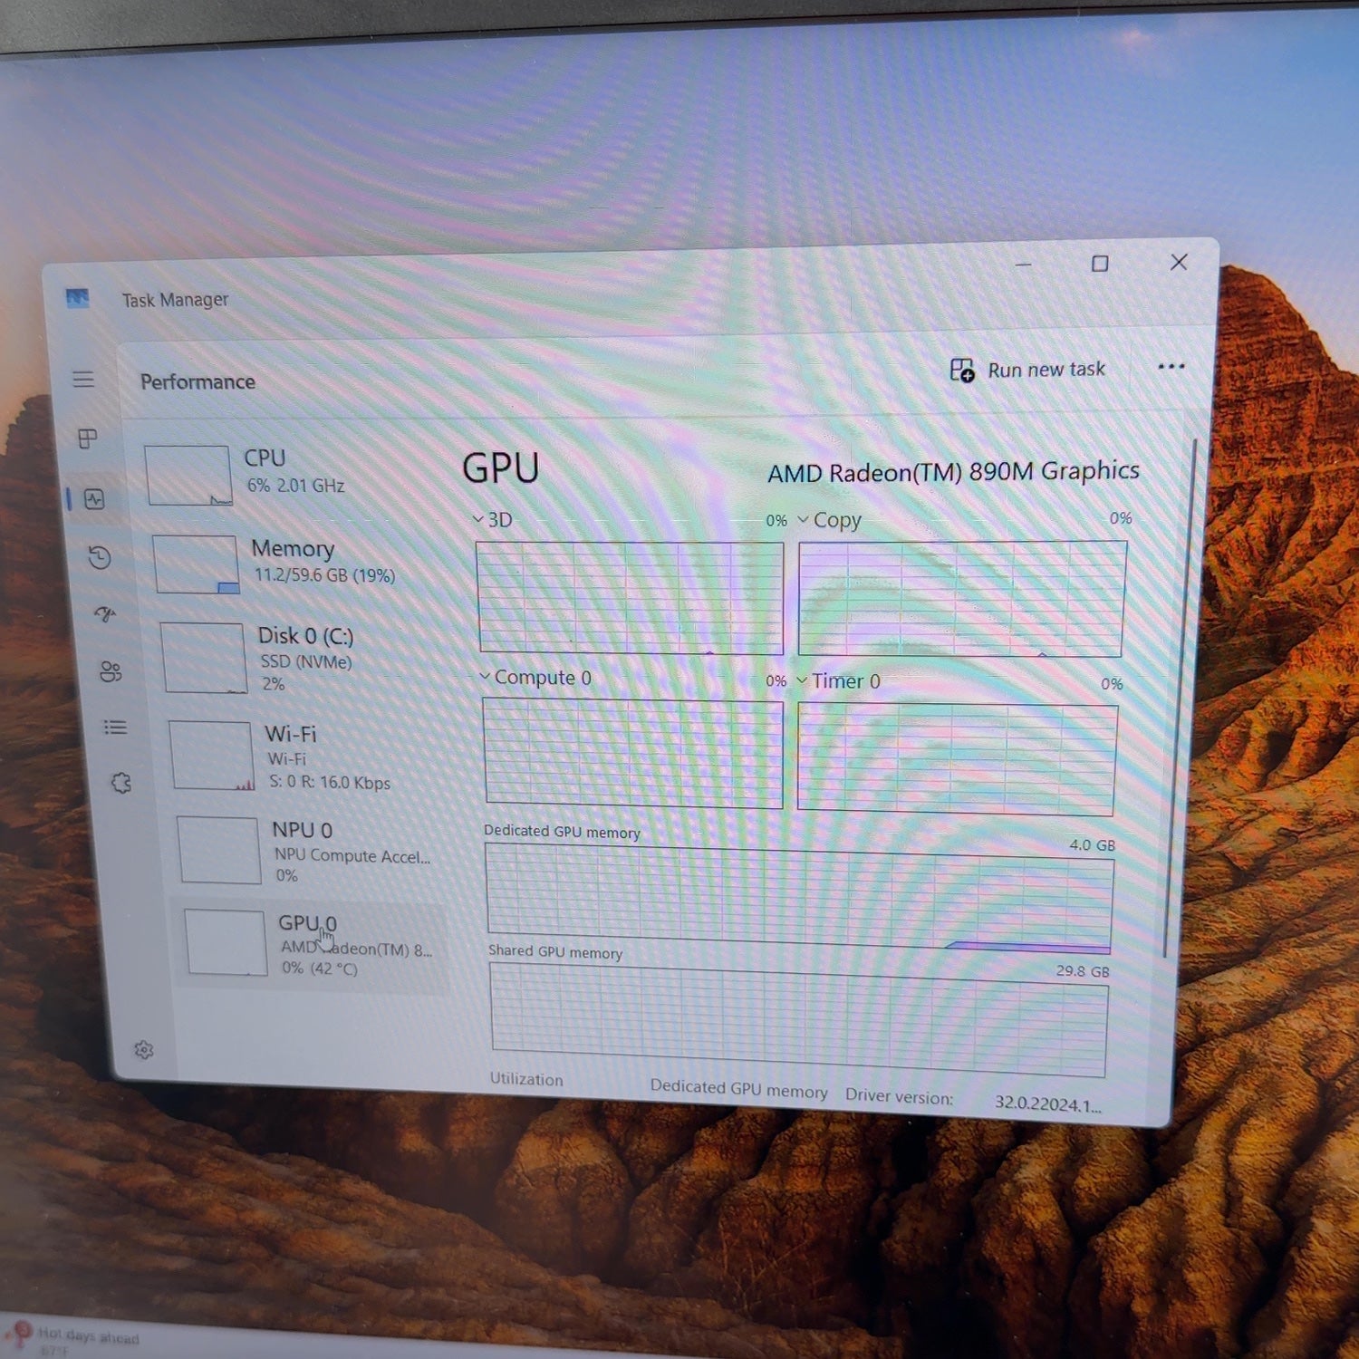Viewport: 1359px width, 1359px height.
Task: Open the Details page icon
Action: point(115,728)
